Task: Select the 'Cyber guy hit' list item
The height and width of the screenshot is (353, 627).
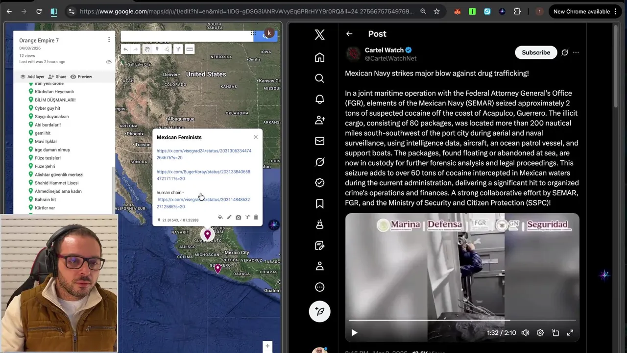Action: pyautogui.click(x=48, y=108)
